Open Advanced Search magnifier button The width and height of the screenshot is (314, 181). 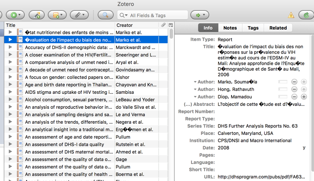(x=105, y=15)
